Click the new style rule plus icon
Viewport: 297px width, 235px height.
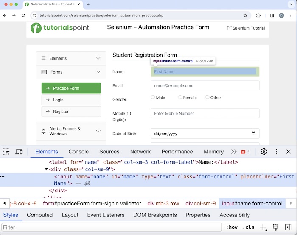point(263,227)
